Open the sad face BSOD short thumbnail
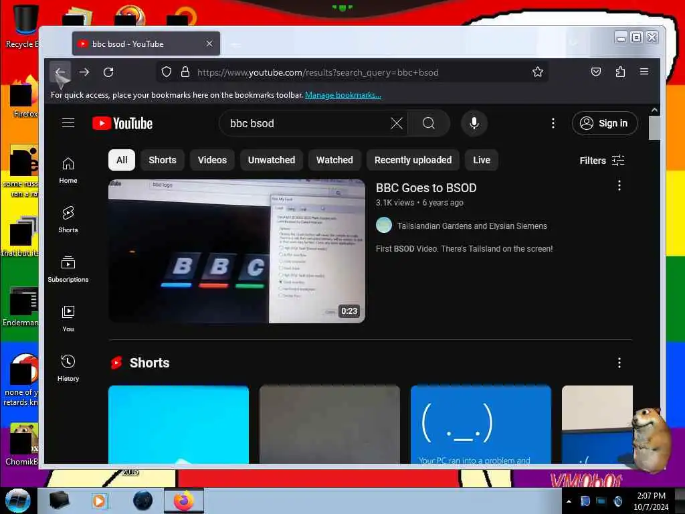 point(481,424)
